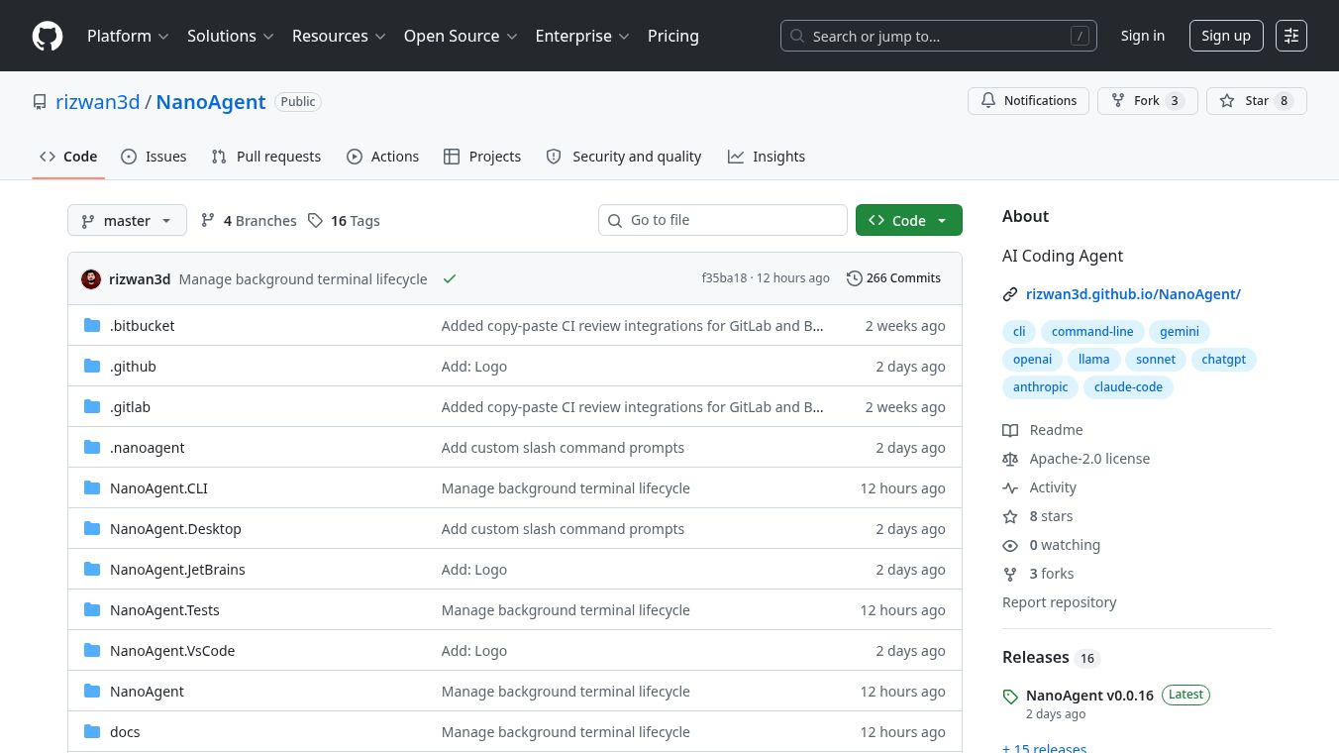Star the NanoAgent repository

coord(1256,101)
